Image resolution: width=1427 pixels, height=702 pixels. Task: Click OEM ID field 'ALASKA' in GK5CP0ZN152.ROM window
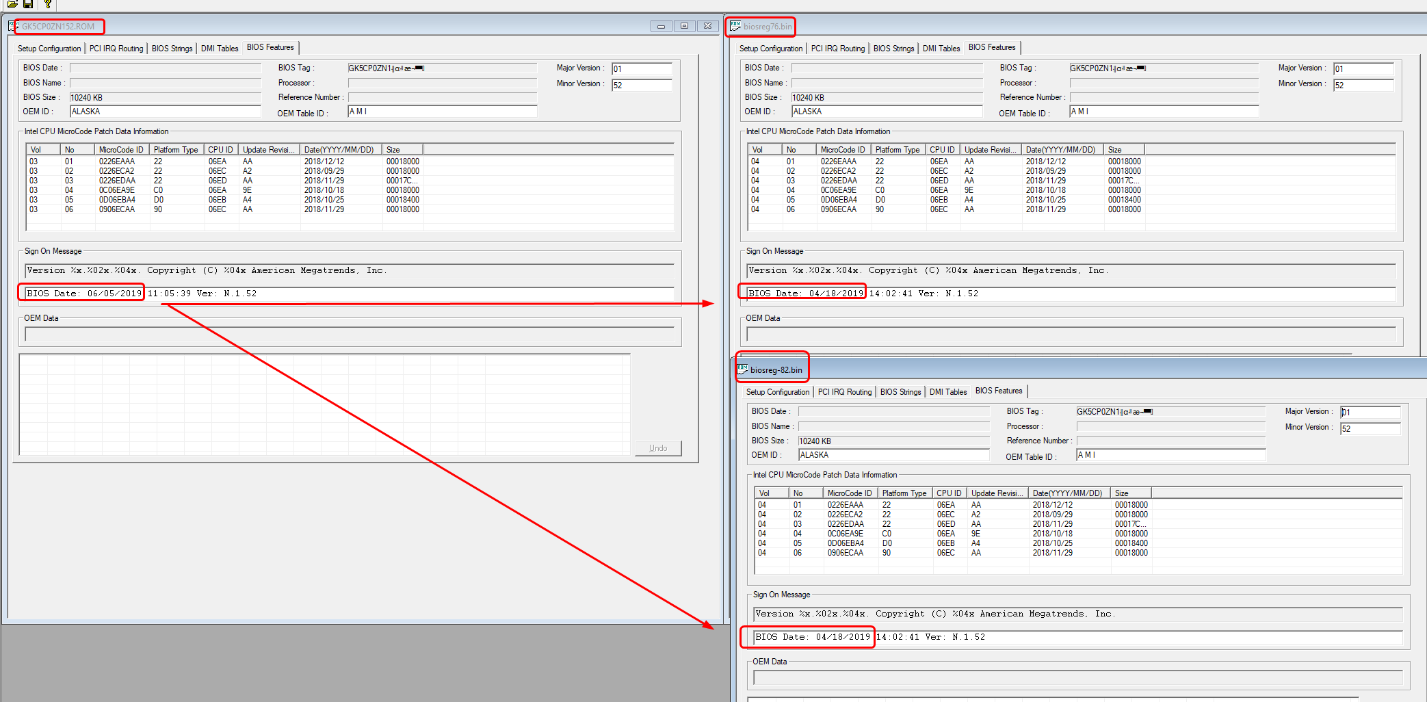click(x=166, y=112)
